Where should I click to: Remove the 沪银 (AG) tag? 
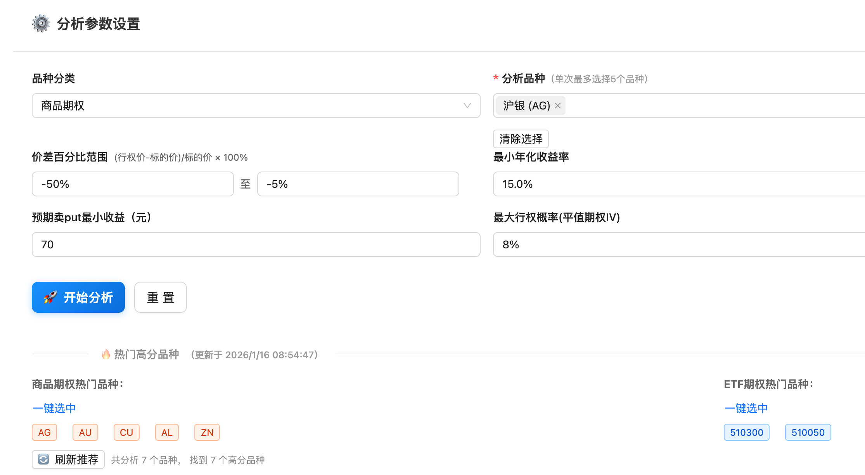pyautogui.click(x=558, y=106)
